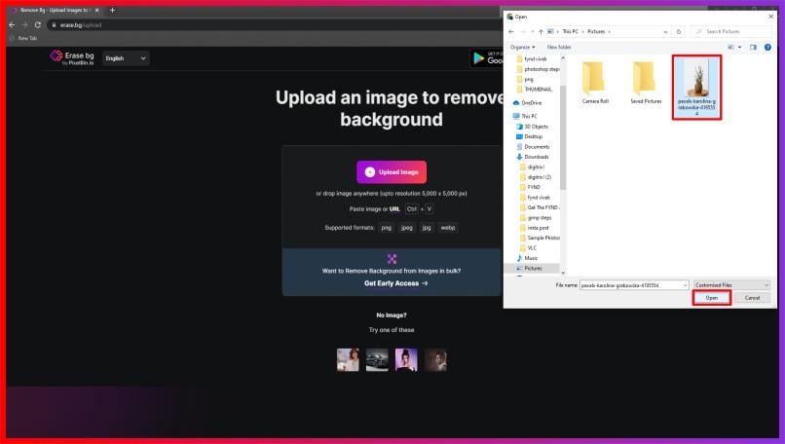Expand the view options dropdown arrow
Viewport: 785px width, 444px height.
739,47
